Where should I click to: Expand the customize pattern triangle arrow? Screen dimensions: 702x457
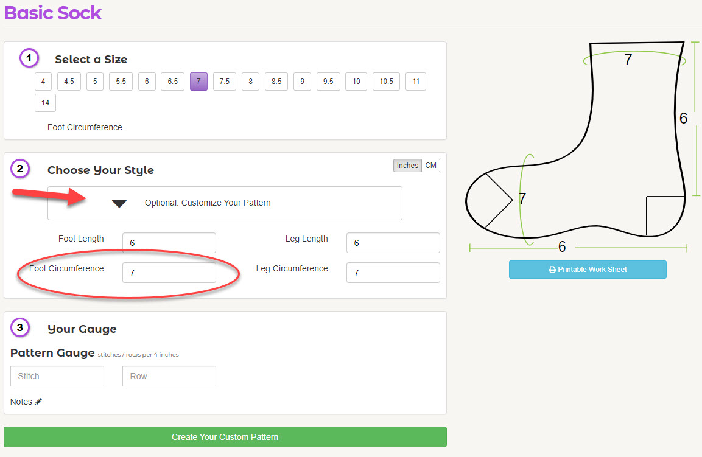pyautogui.click(x=119, y=203)
